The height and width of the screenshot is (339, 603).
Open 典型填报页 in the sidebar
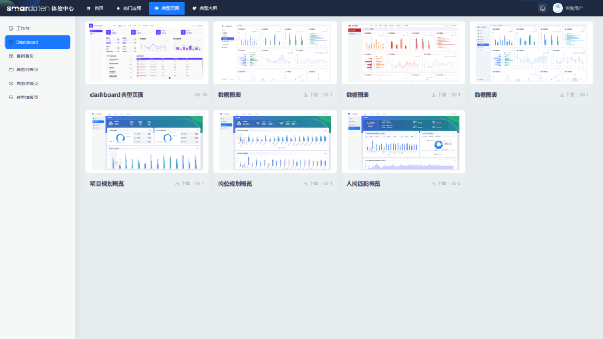[38, 97]
